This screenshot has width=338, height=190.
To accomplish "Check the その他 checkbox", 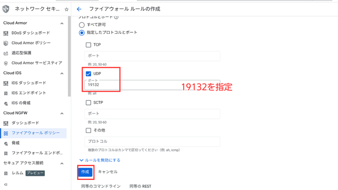I will [88, 131].
